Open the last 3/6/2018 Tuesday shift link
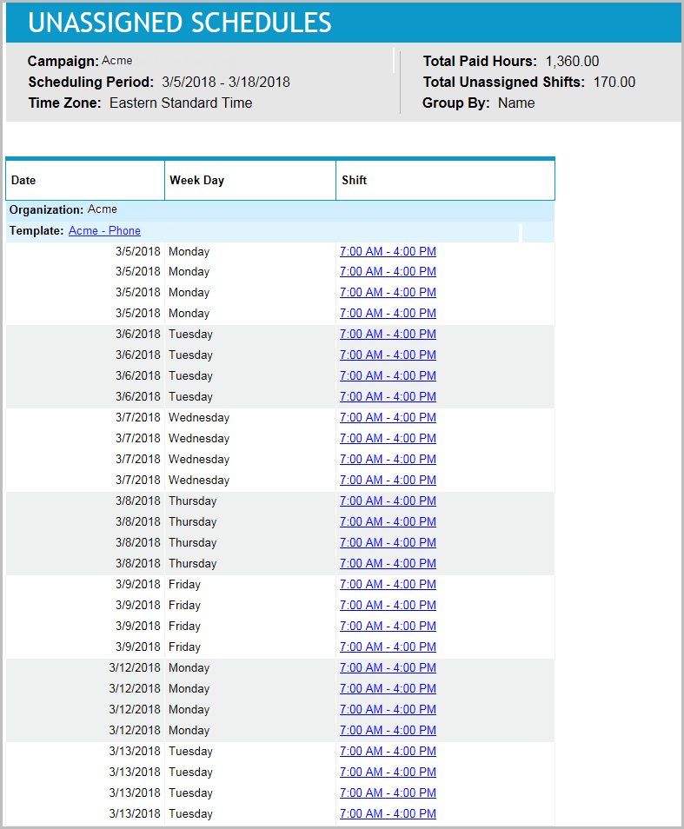Image resolution: width=684 pixels, height=829 pixels. (388, 397)
